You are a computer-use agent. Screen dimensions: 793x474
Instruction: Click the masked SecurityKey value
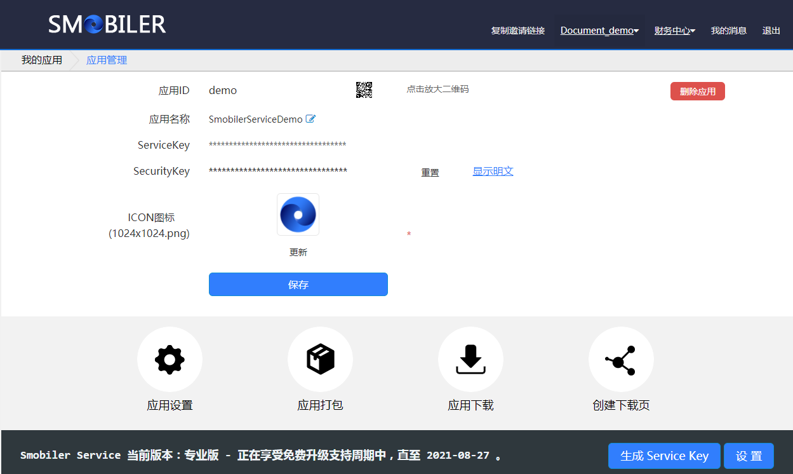278,171
